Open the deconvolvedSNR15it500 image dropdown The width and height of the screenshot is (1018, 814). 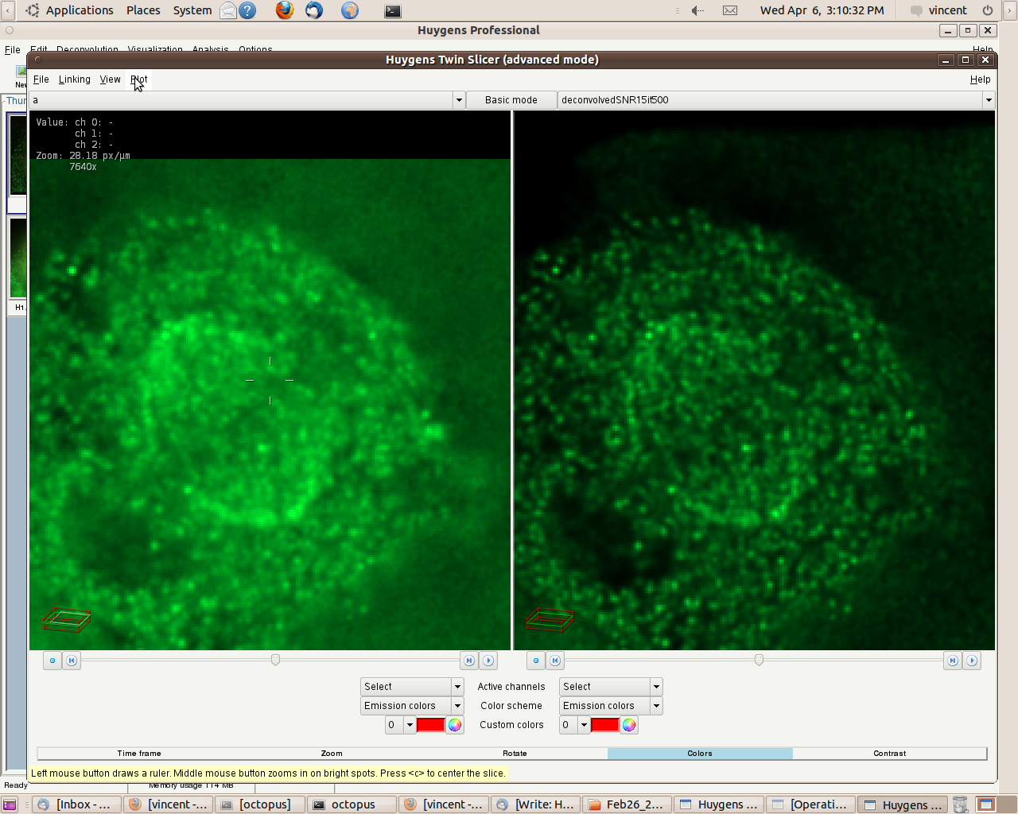click(989, 100)
